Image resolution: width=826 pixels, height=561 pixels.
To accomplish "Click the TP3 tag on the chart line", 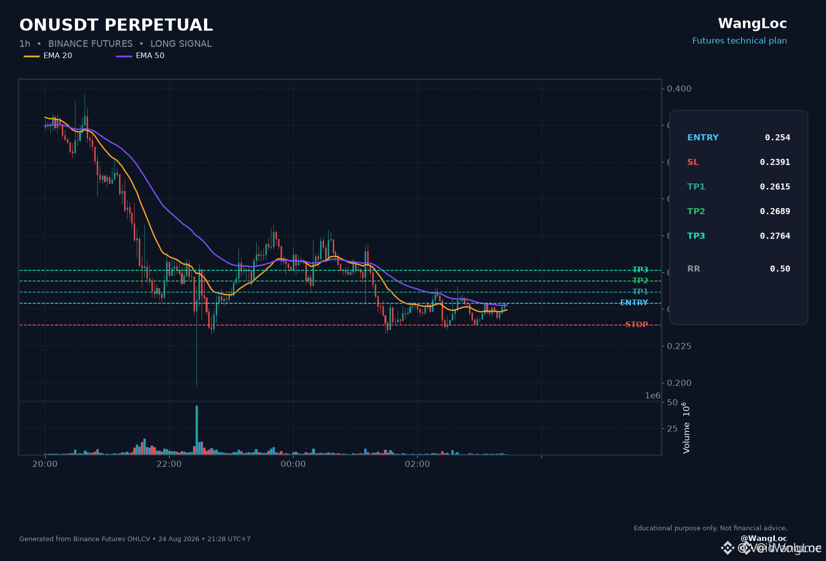I will 640,270.
